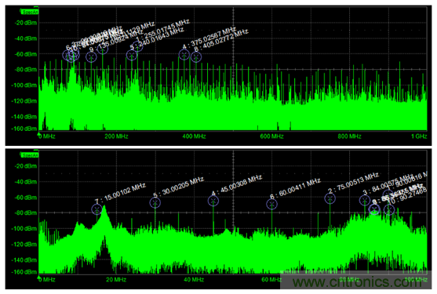Screen dimensions: 437x294
Task: Click the SpecAn badge on the upper spectrum plot
Action: pos(30,12)
